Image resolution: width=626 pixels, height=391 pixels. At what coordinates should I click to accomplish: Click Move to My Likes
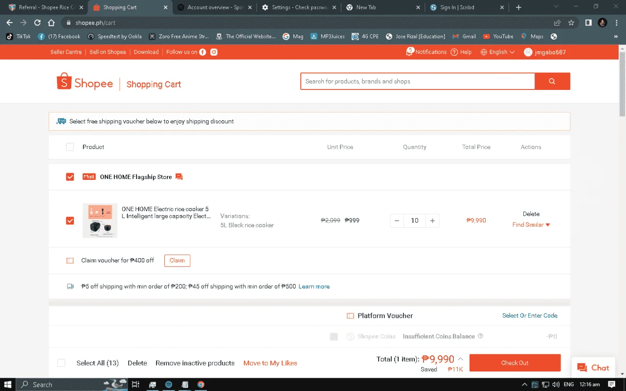coord(270,363)
